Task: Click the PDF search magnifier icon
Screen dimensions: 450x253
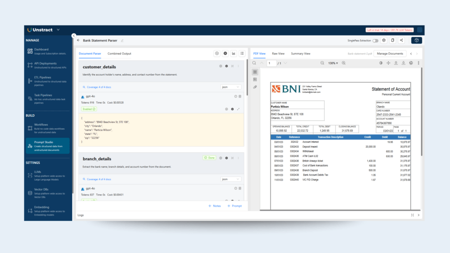Action: [254, 63]
